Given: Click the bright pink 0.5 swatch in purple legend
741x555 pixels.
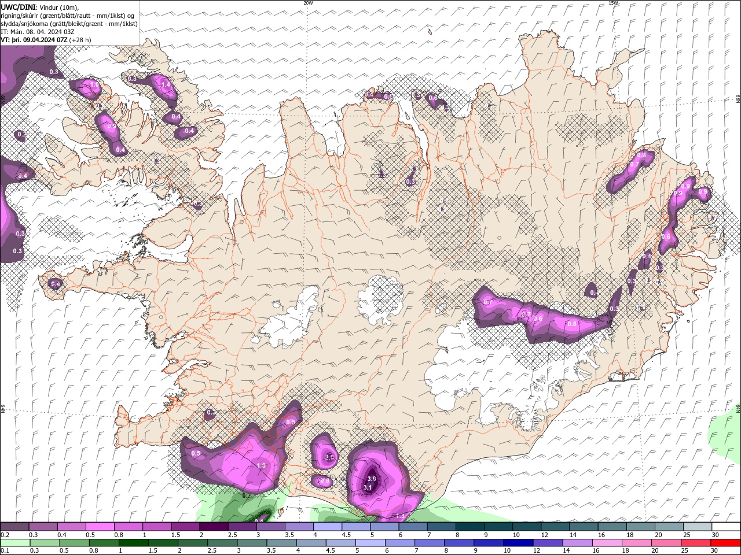Looking at the screenshot, I should point(100,527).
